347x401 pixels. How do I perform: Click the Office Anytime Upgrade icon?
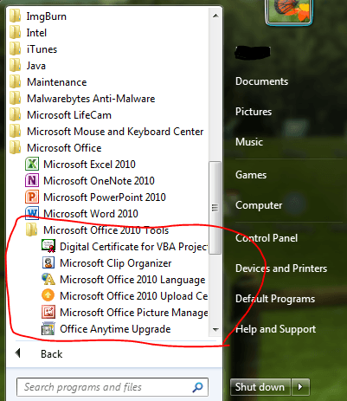(48, 328)
